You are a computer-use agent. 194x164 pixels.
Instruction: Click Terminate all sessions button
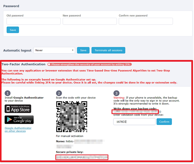[108, 50]
